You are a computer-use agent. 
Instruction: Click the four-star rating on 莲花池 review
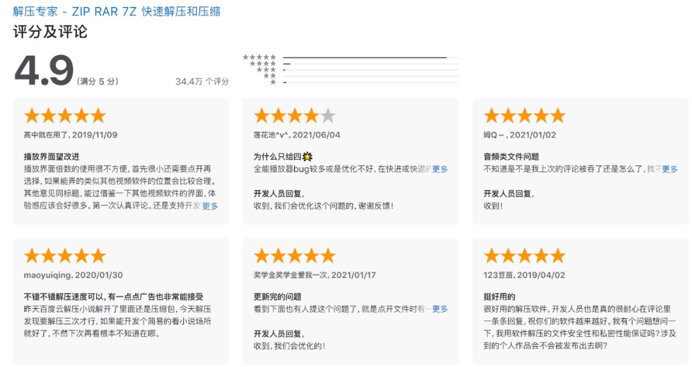pos(294,116)
